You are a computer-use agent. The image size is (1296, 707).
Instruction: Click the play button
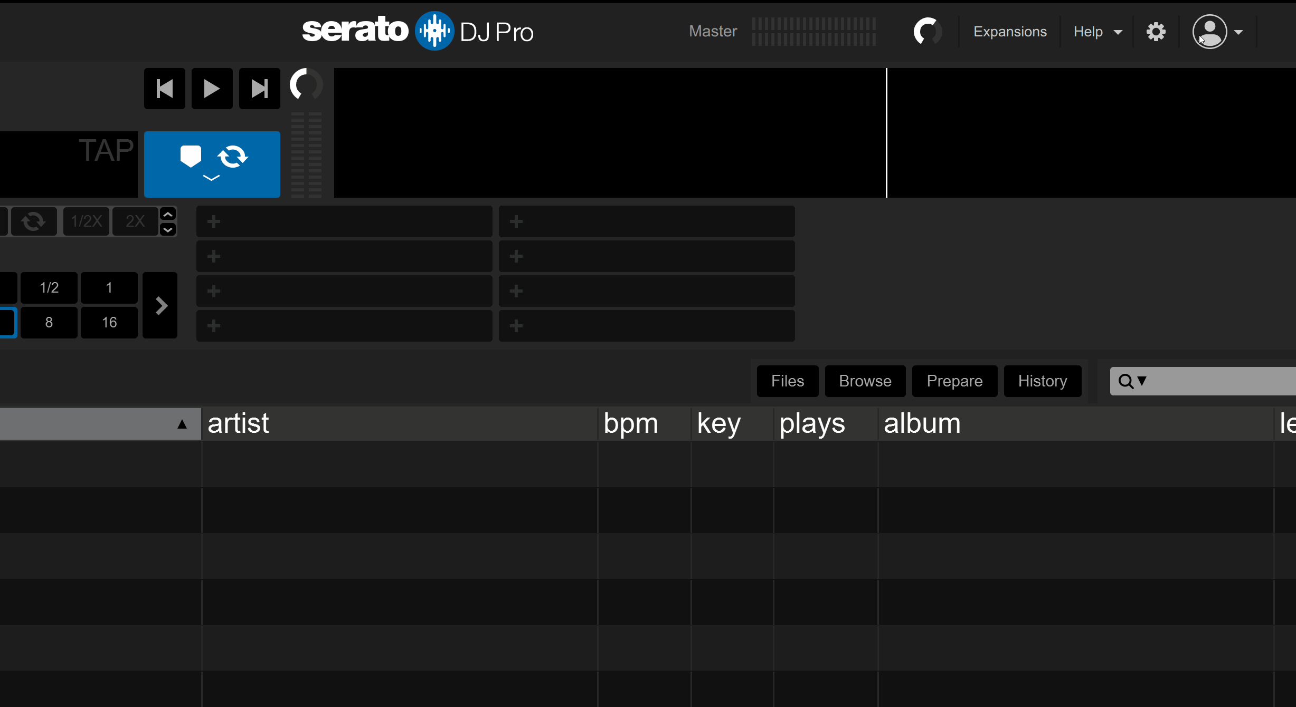(x=212, y=89)
